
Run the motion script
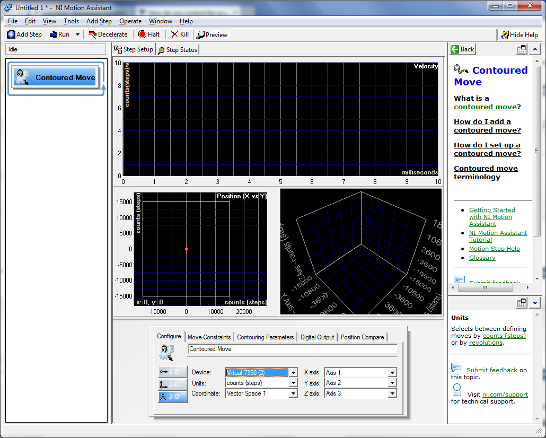pos(59,34)
